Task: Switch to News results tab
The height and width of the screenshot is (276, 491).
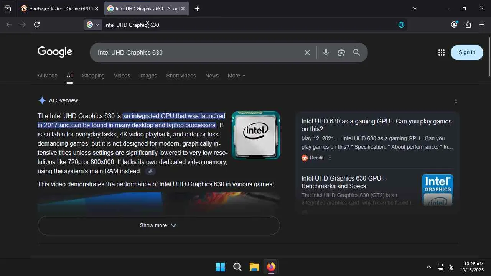Action: [x=212, y=76]
